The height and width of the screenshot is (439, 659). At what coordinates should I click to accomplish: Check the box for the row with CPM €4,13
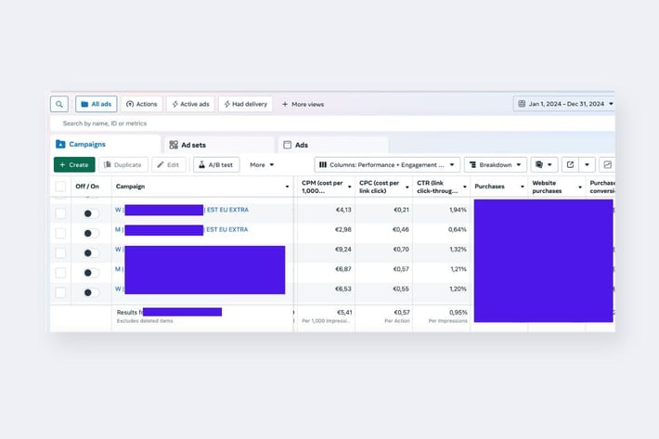click(60, 213)
